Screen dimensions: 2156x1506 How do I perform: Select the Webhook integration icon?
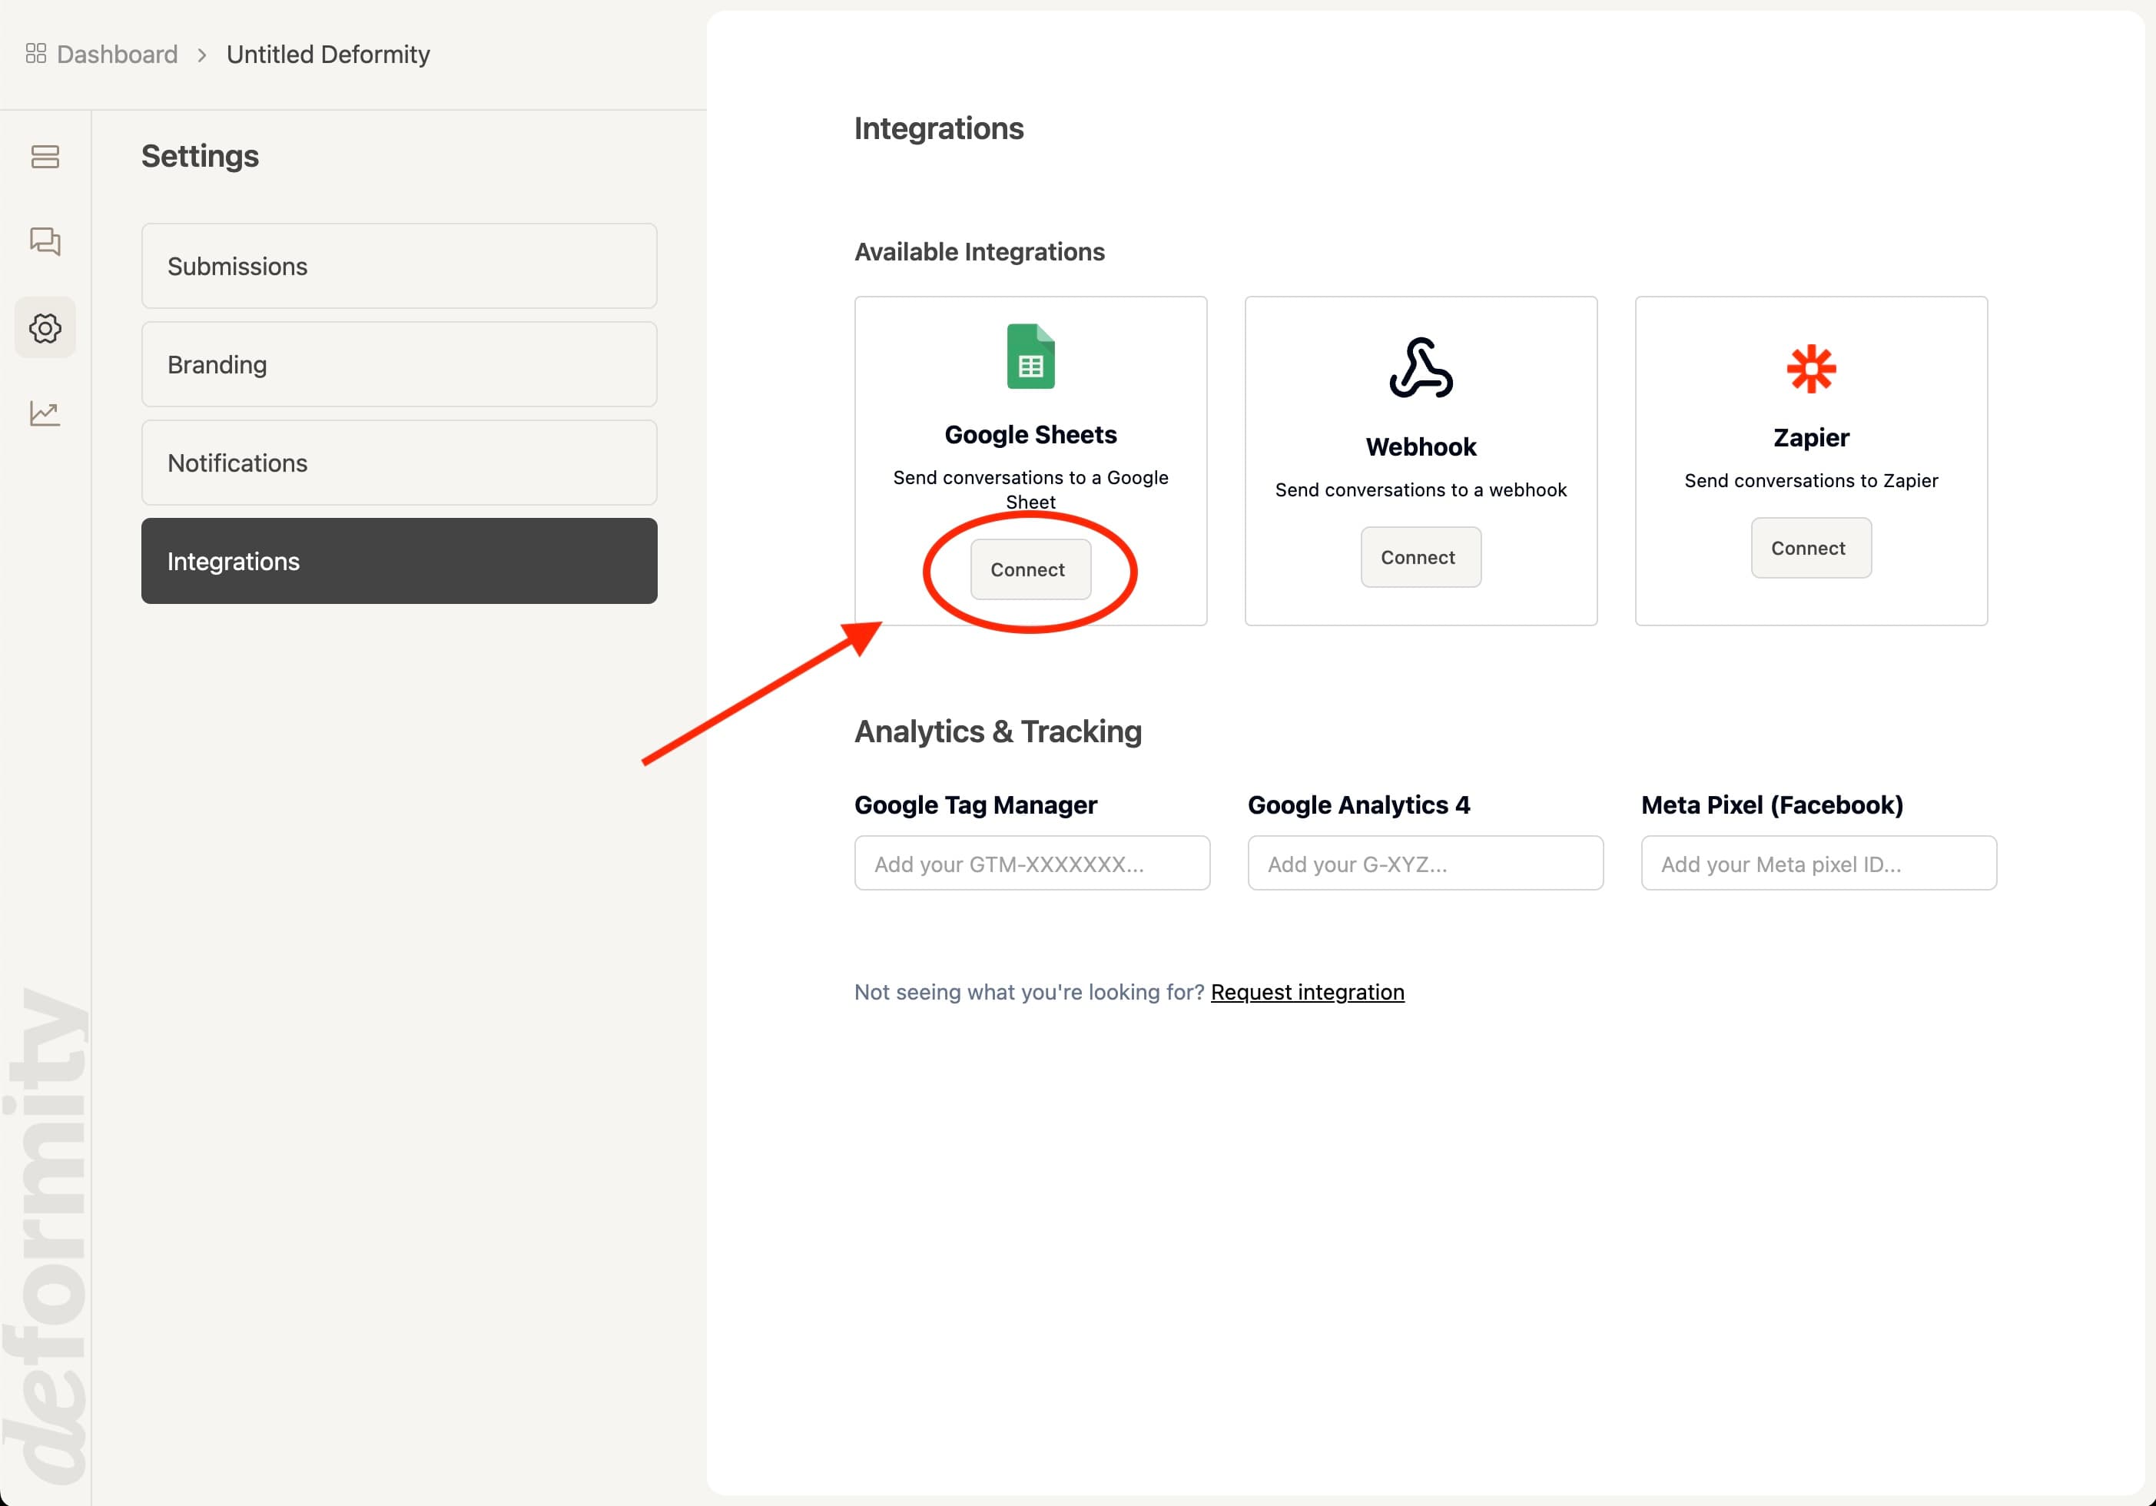coord(1420,369)
